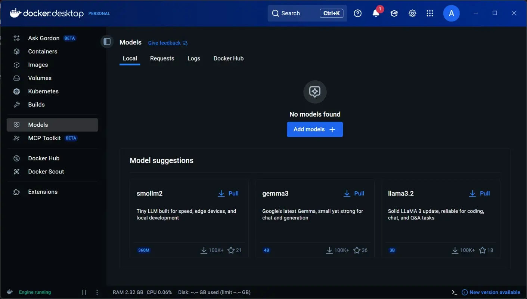The image size is (527, 299).
Task: Open a terminal from the status bar
Action: (454, 292)
